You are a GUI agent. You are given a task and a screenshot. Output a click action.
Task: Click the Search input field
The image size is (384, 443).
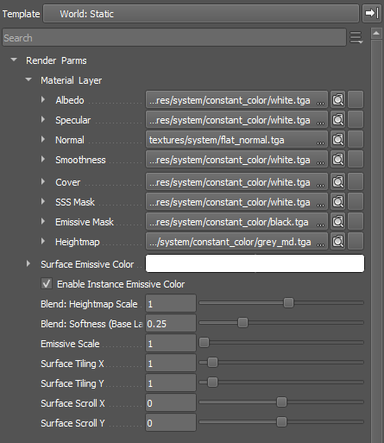(174, 37)
